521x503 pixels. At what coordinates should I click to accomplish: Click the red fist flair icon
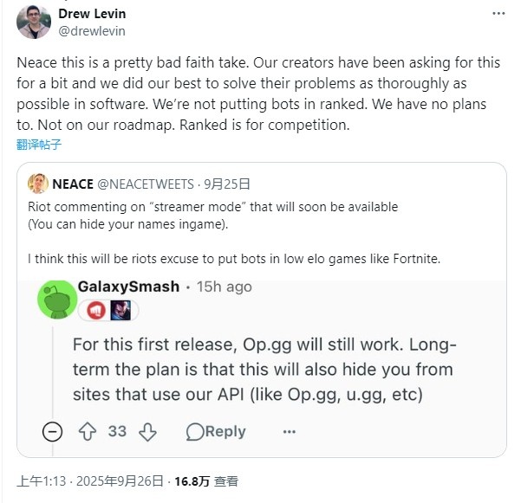pos(94,310)
